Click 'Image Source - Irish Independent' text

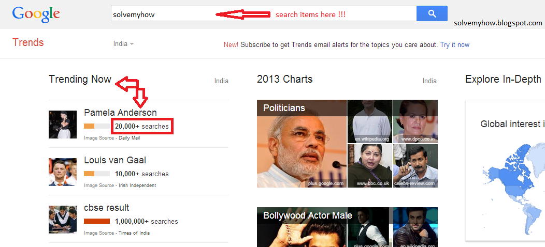tap(120, 186)
